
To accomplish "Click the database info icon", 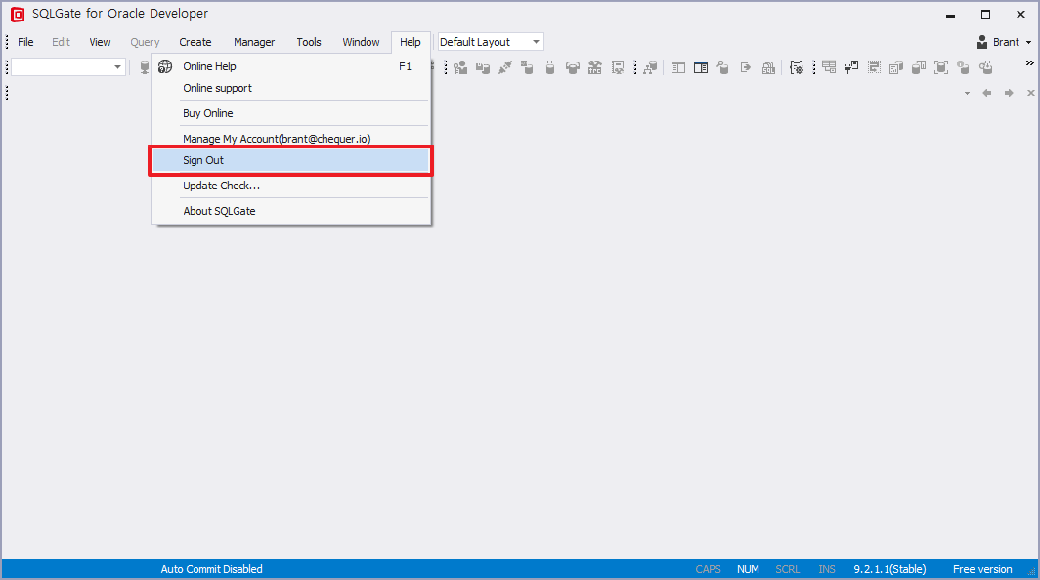I will tap(964, 67).
